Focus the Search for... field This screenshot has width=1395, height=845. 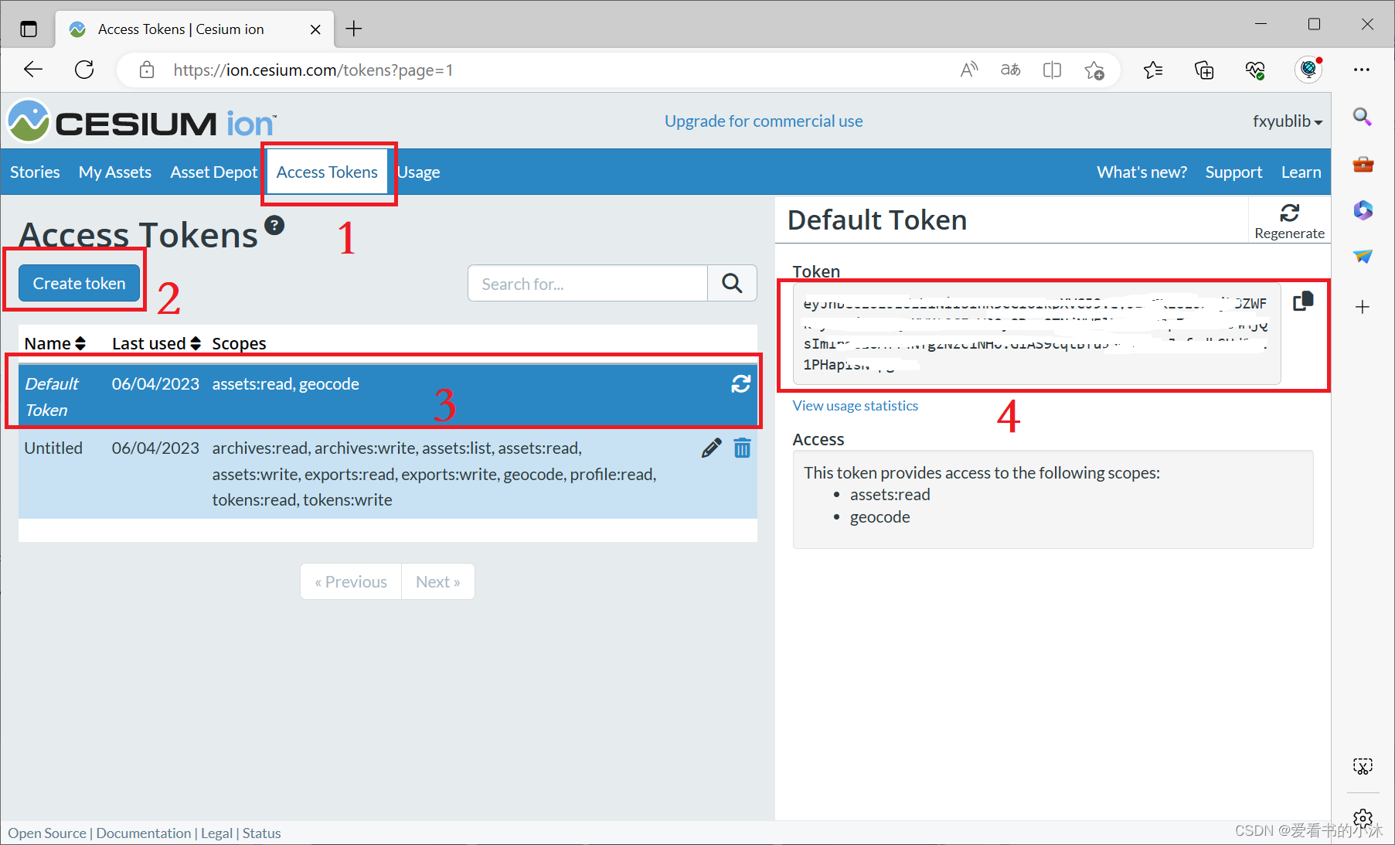587,283
